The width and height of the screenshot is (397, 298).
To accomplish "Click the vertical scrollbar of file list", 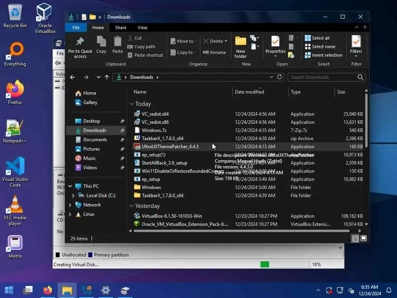I will (366, 120).
